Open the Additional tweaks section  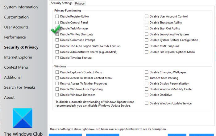coord(13,77)
